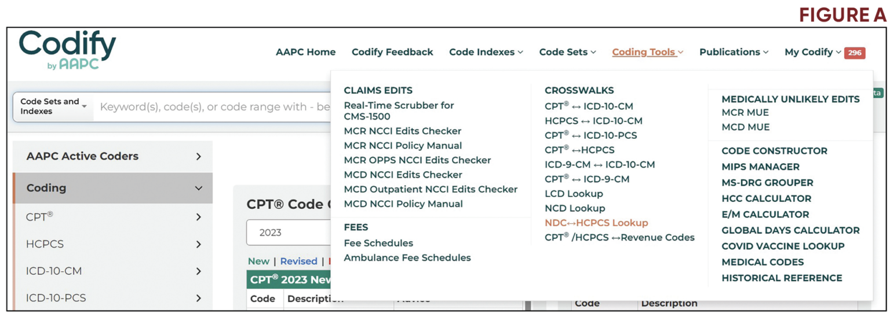Select the 2023 year box
Viewport: 890px width, 317px height.
(289, 233)
